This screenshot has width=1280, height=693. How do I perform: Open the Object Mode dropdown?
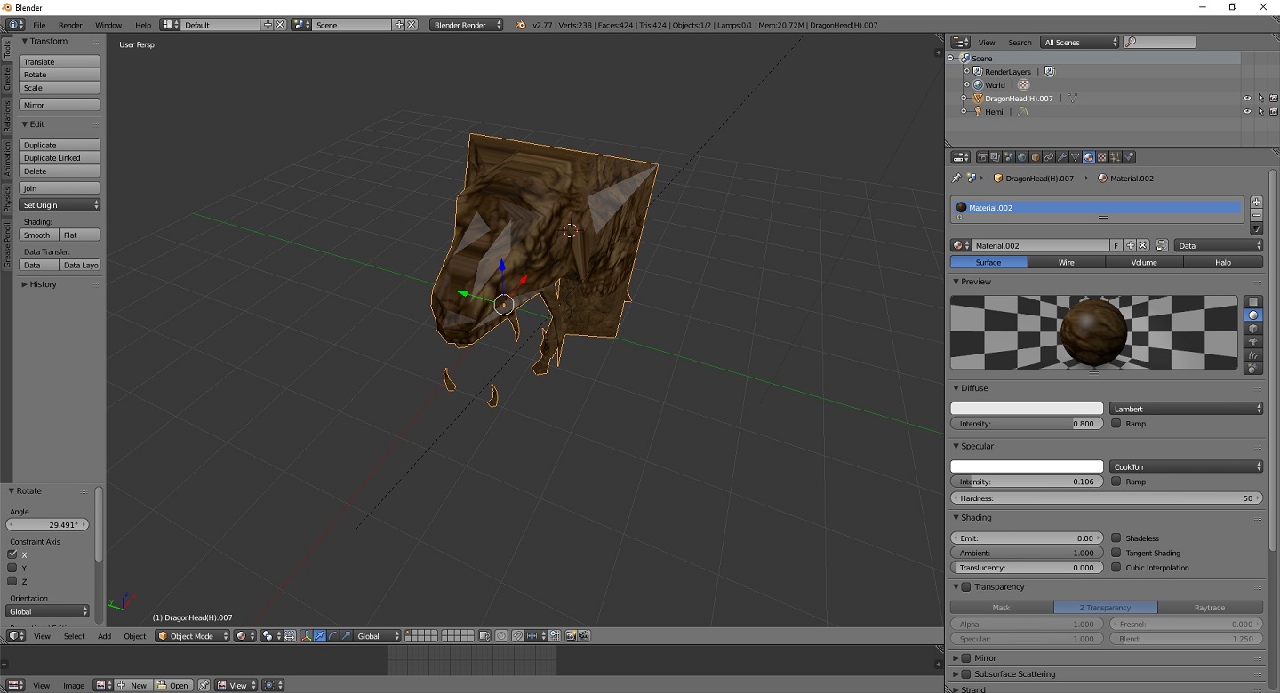[x=193, y=636]
